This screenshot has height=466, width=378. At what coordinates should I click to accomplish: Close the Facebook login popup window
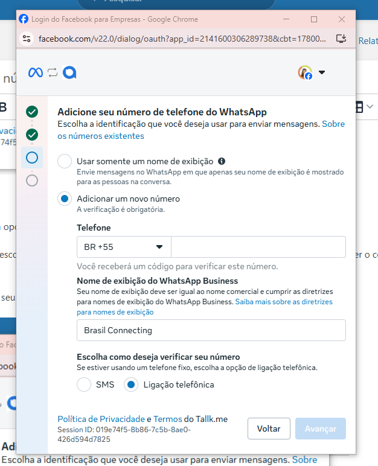tap(342, 19)
